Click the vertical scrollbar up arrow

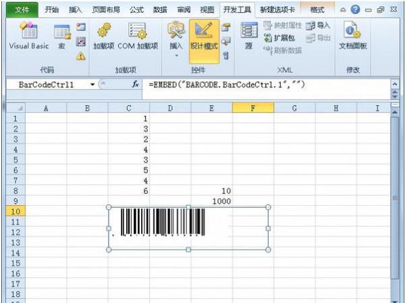pos(395,113)
